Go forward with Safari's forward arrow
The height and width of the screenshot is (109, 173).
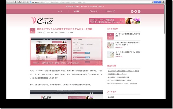coord(12,2)
